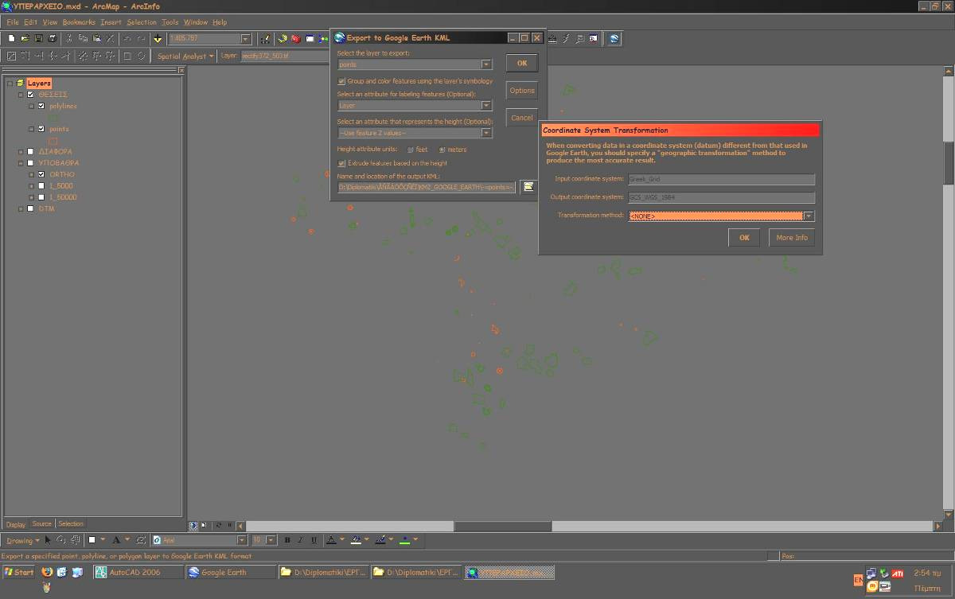
Task: Open the File menu
Action: [x=13, y=22]
